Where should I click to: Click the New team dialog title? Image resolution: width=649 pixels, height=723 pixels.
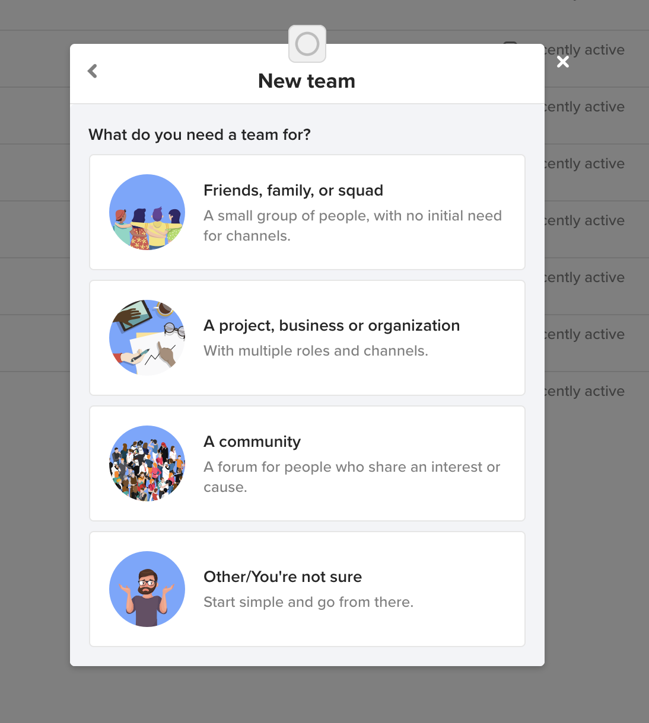307,81
